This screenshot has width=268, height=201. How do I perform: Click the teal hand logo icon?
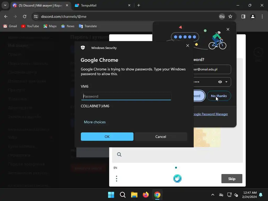point(177,178)
